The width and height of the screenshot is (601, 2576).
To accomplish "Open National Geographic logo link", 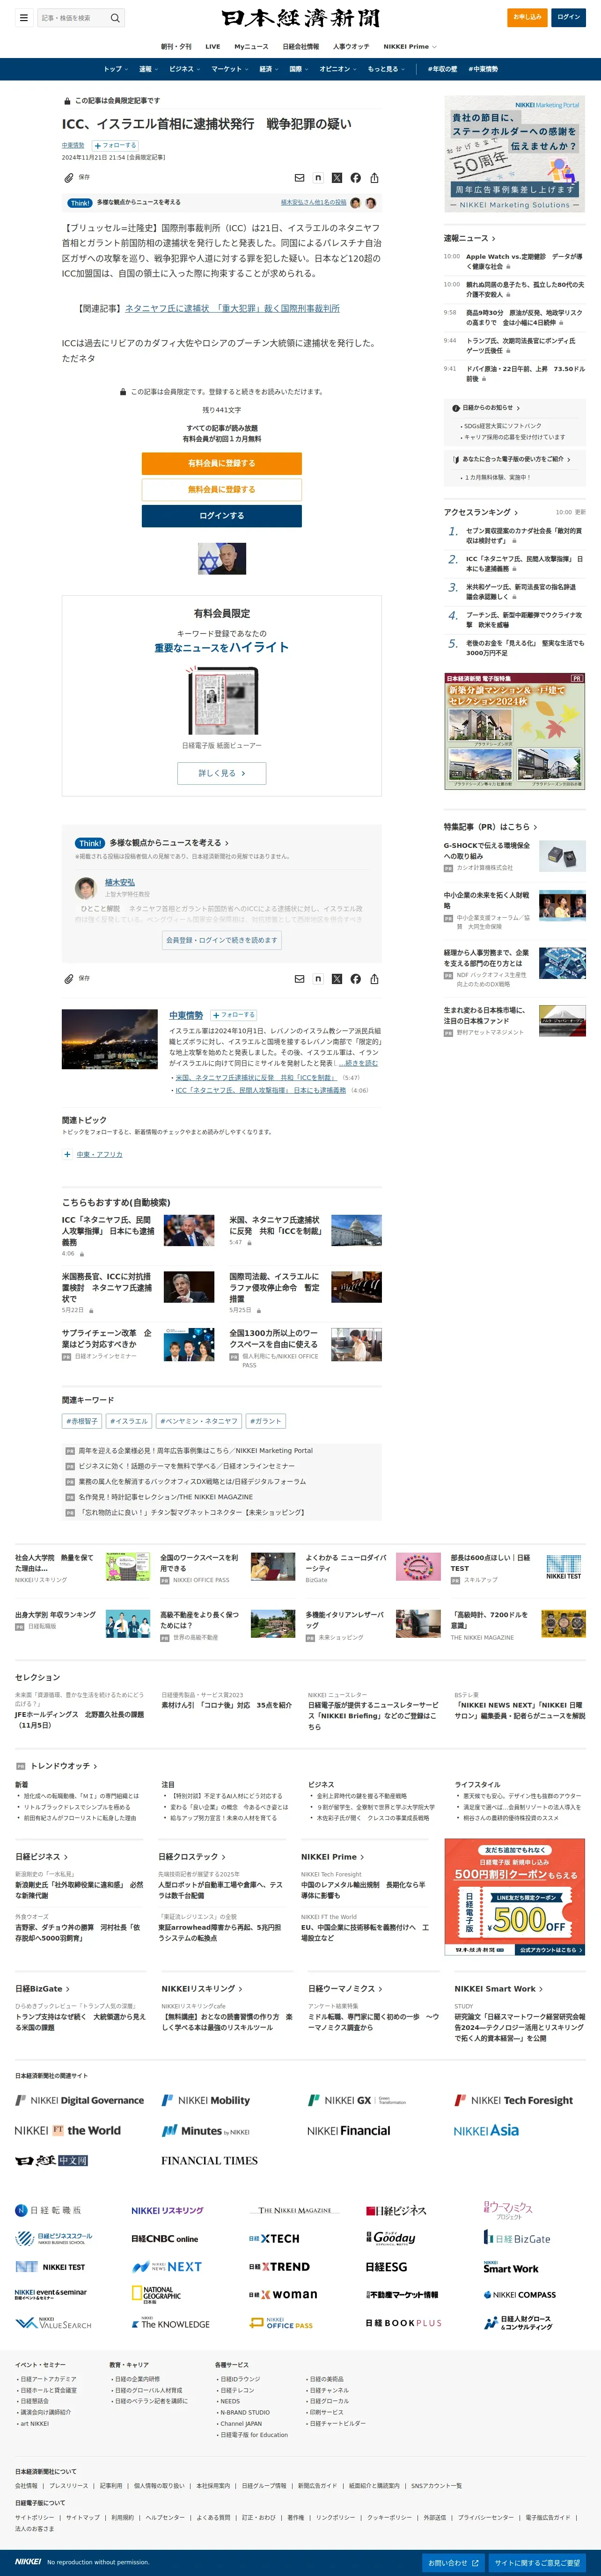I will 156,2295.
